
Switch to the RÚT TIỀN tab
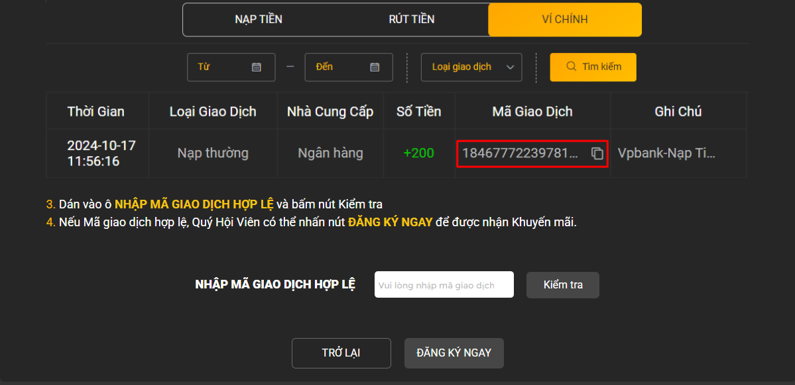point(411,19)
